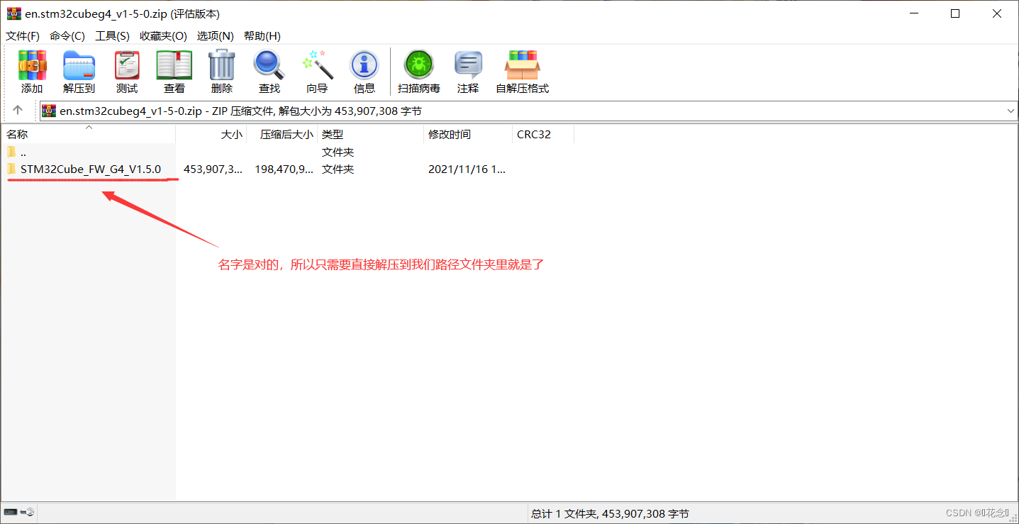
Task: Click WinRAR icon in the title bar
Action: click(13, 14)
